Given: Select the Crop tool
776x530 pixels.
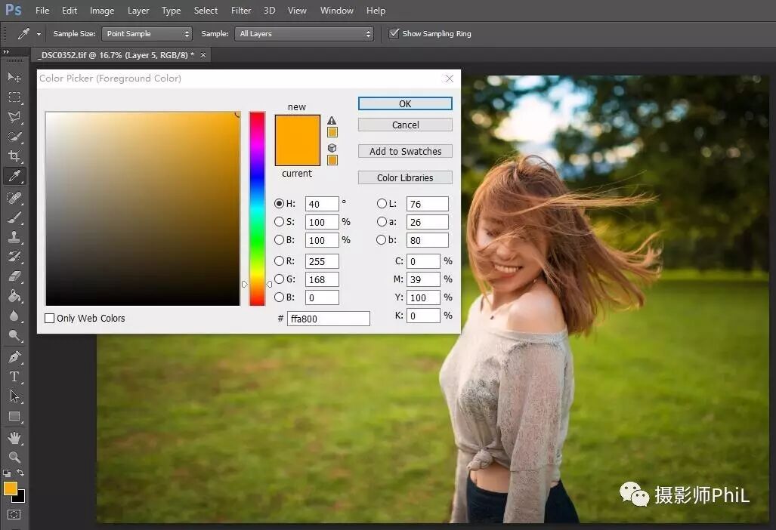Looking at the screenshot, I should coord(14,156).
